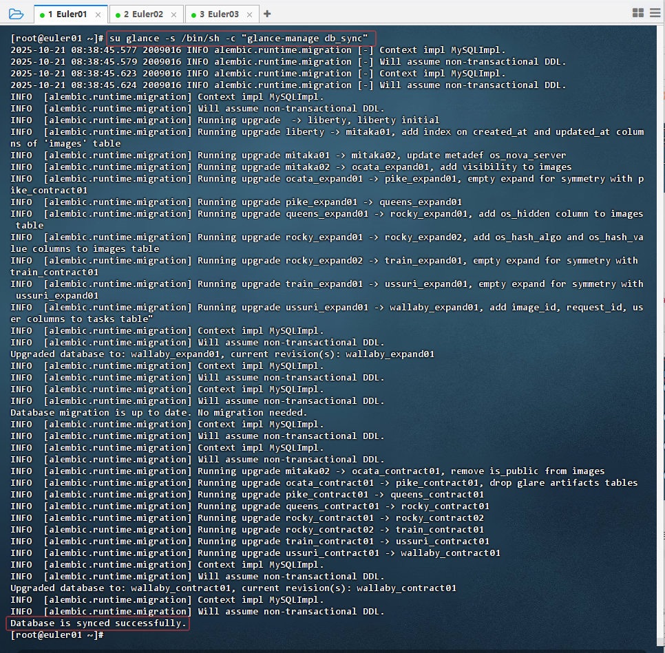The width and height of the screenshot is (665, 653).
Task: Close the Euler02 tab
Action: coord(174,14)
